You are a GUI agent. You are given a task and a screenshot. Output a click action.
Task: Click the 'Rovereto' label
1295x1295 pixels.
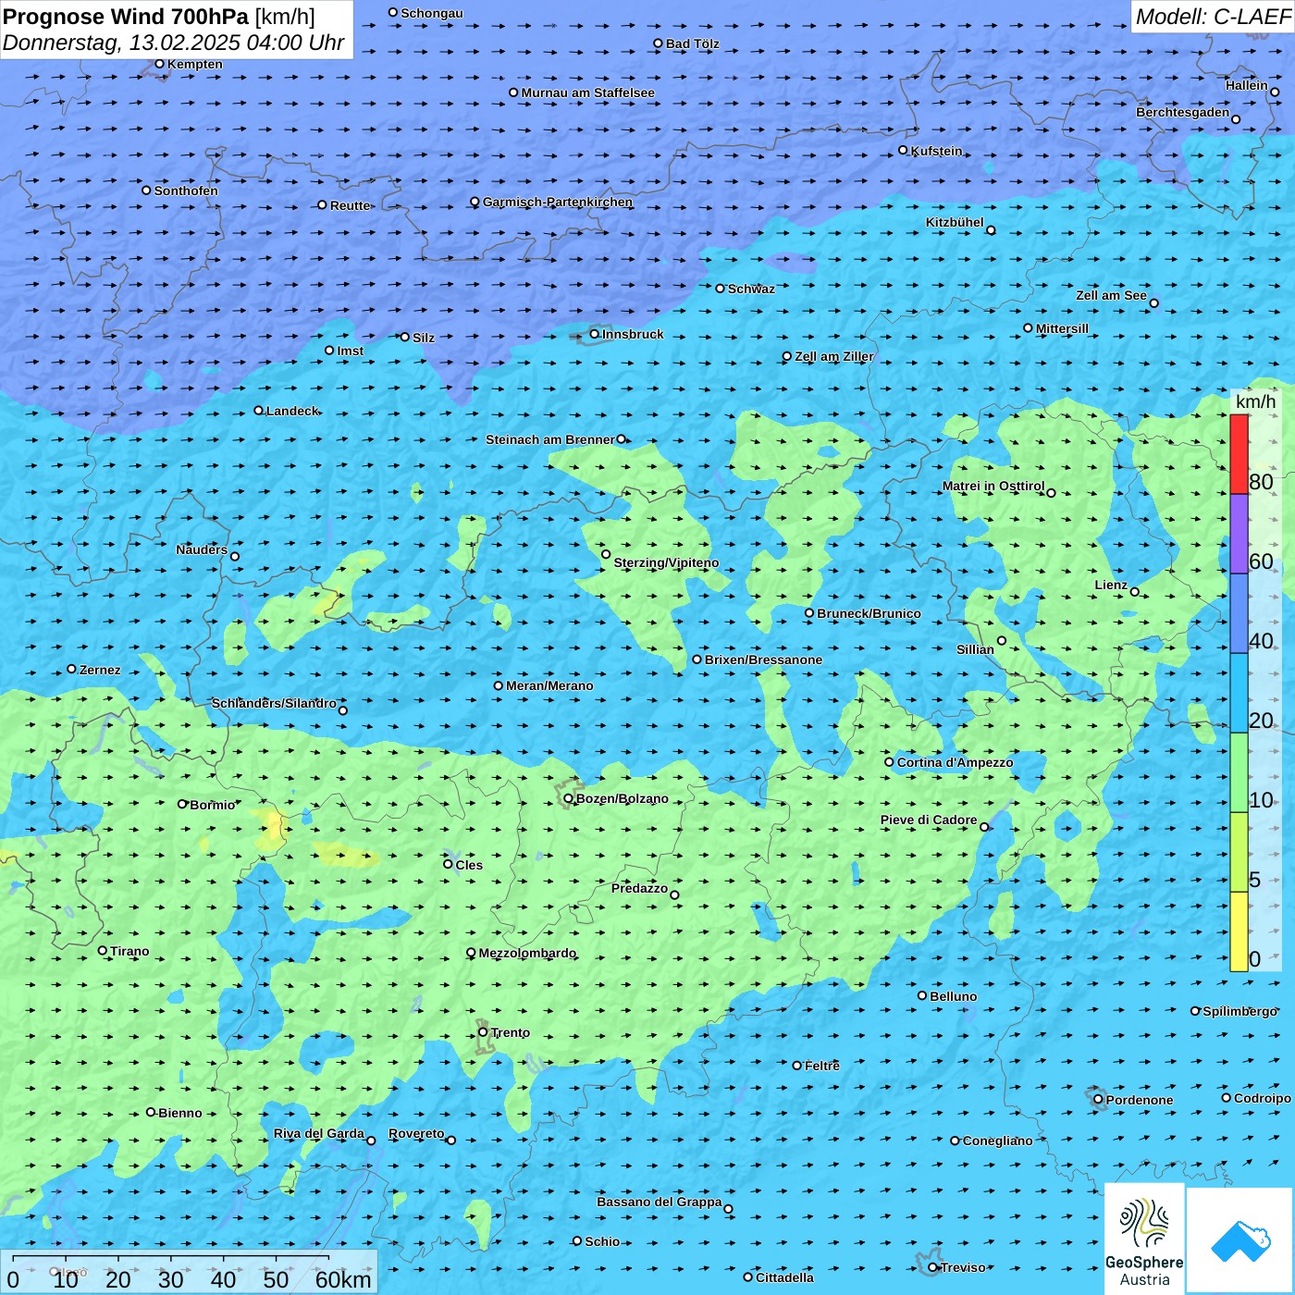point(416,1133)
